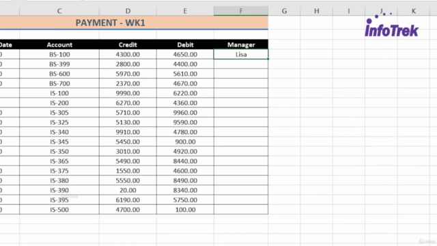Select credit value 5490.00
The height and width of the screenshot is (246, 437).
point(128,161)
